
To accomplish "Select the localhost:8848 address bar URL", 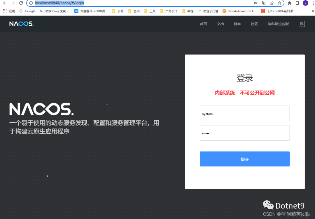I will [60, 3].
